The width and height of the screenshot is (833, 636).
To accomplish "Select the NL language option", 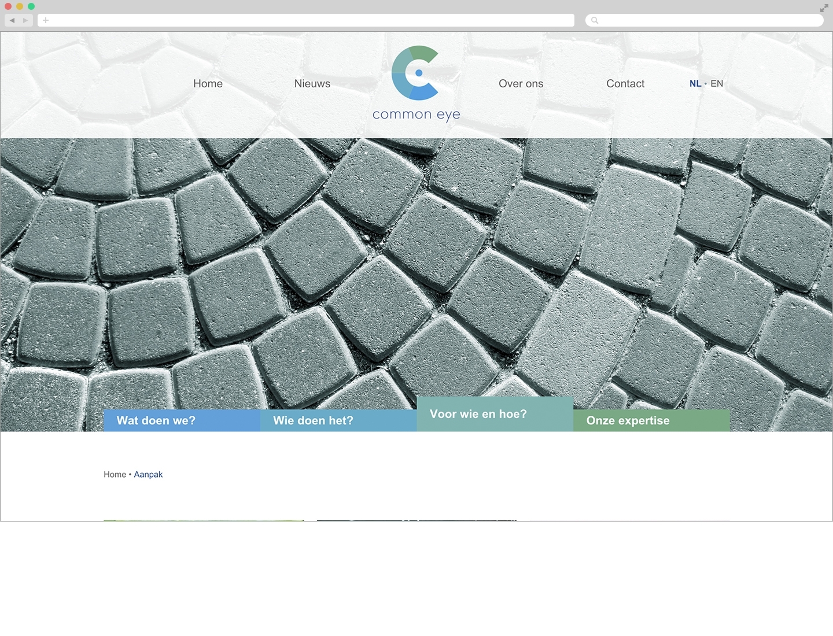I will tap(695, 84).
